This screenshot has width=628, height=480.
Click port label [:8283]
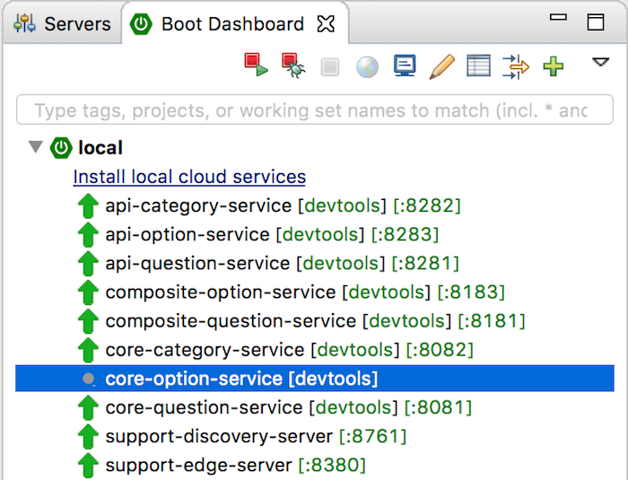(405, 235)
